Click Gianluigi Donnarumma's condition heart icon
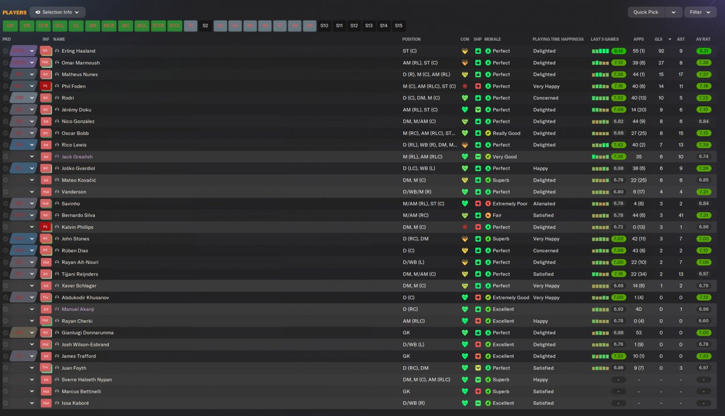725x416 pixels. point(464,333)
